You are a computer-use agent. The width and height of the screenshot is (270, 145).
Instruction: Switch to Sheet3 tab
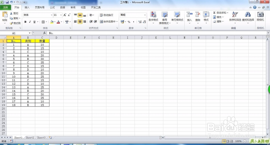[41, 138]
